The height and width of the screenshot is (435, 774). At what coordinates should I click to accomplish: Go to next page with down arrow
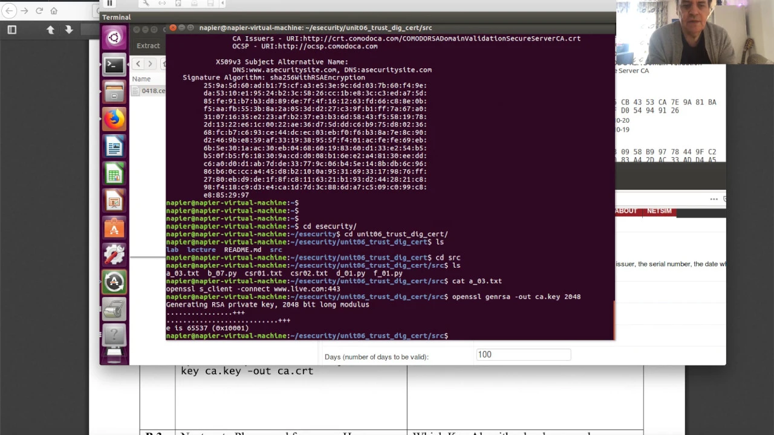point(69,30)
